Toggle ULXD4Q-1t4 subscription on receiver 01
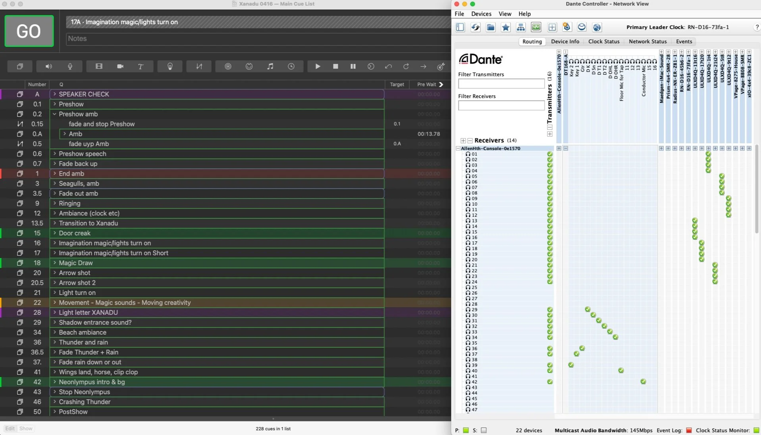This screenshot has width=761, height=435. coord(708,154)
